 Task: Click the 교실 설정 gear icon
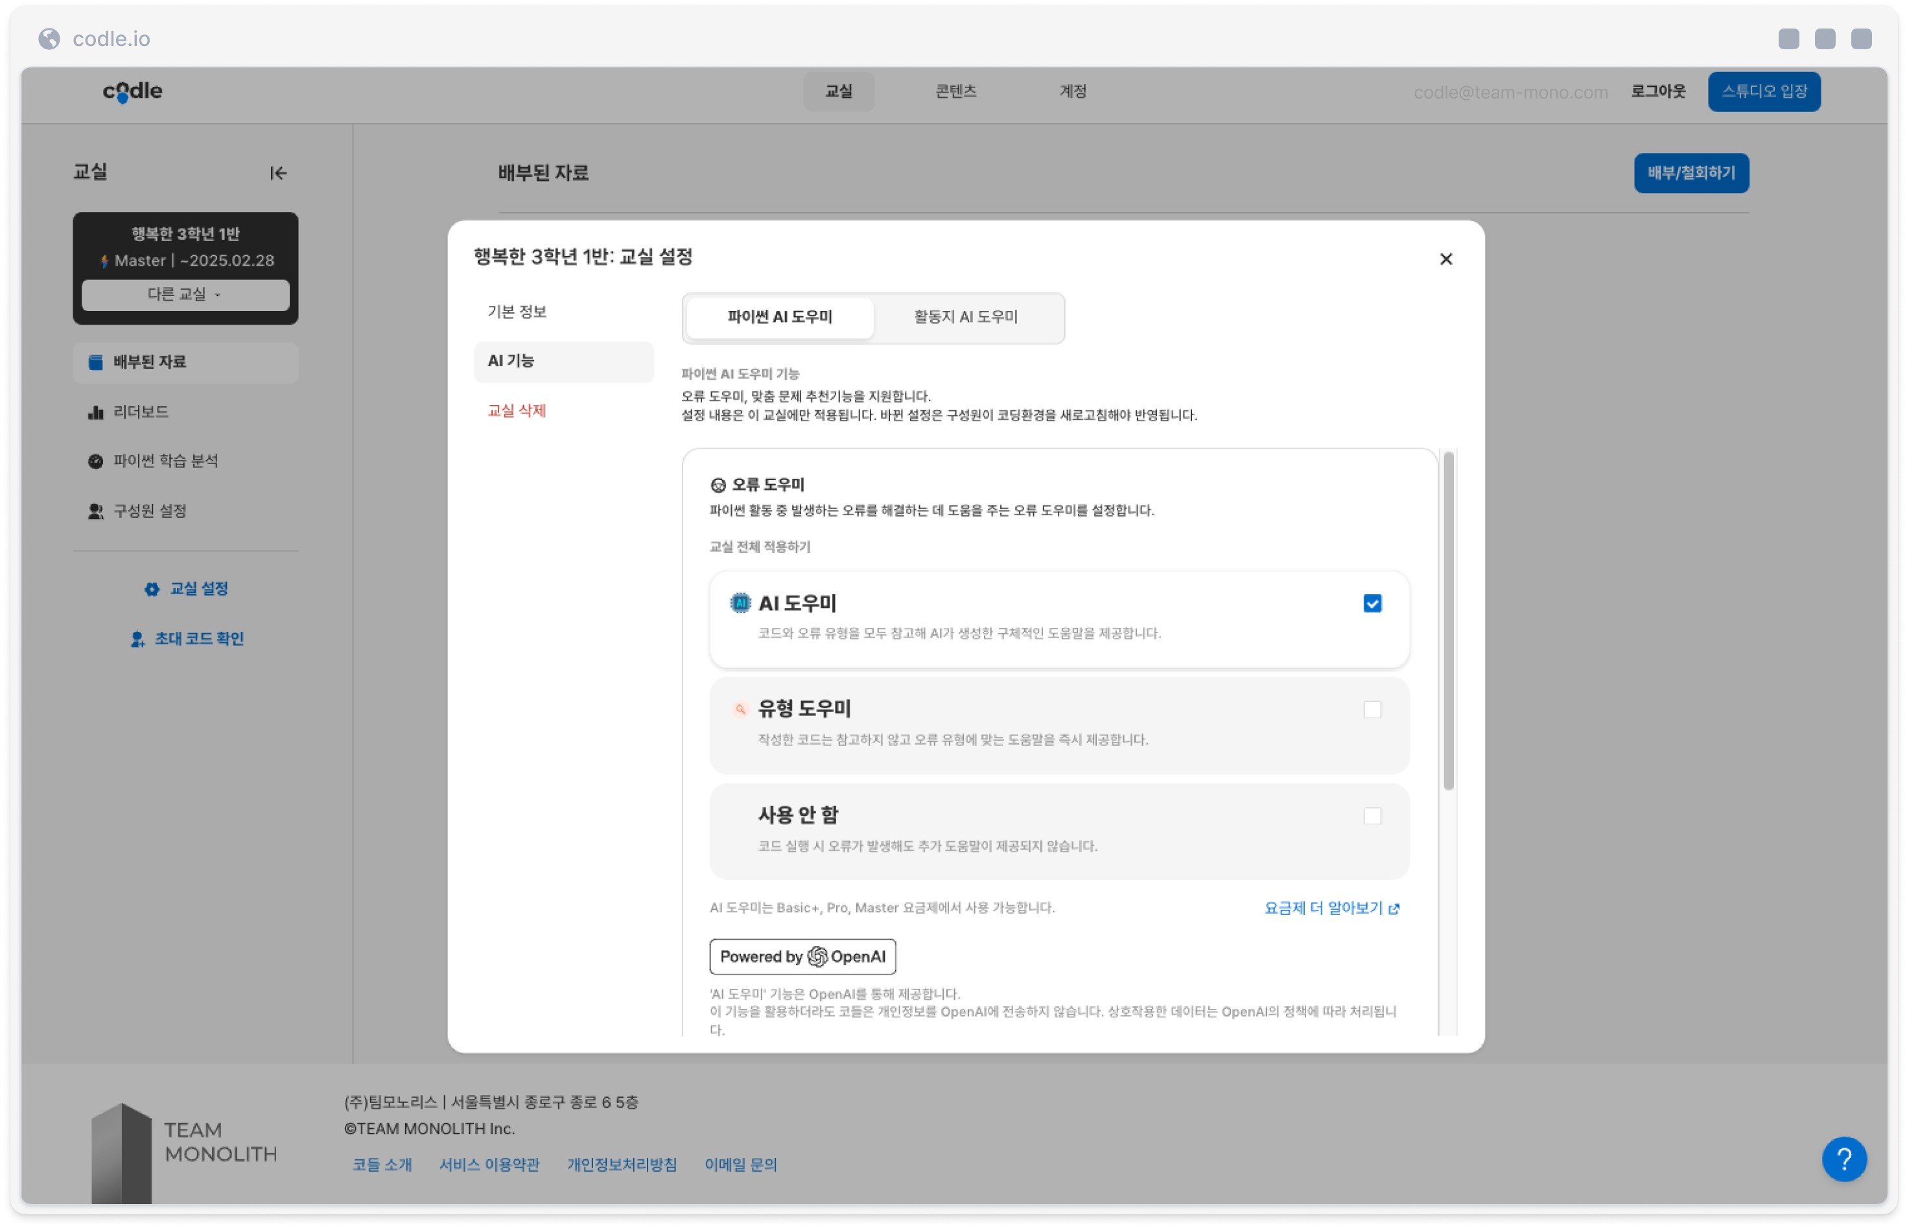(x=152, y=588)
